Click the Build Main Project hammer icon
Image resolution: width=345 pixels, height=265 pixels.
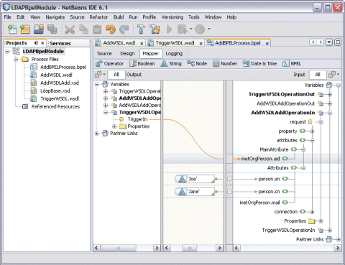[141, 29]
